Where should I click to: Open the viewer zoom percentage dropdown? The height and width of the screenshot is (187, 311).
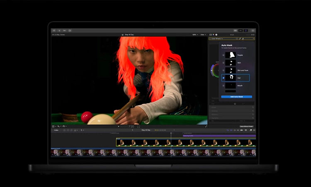195,34
